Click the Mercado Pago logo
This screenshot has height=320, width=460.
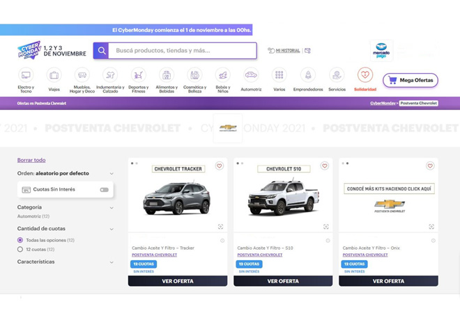pos(381,51)
